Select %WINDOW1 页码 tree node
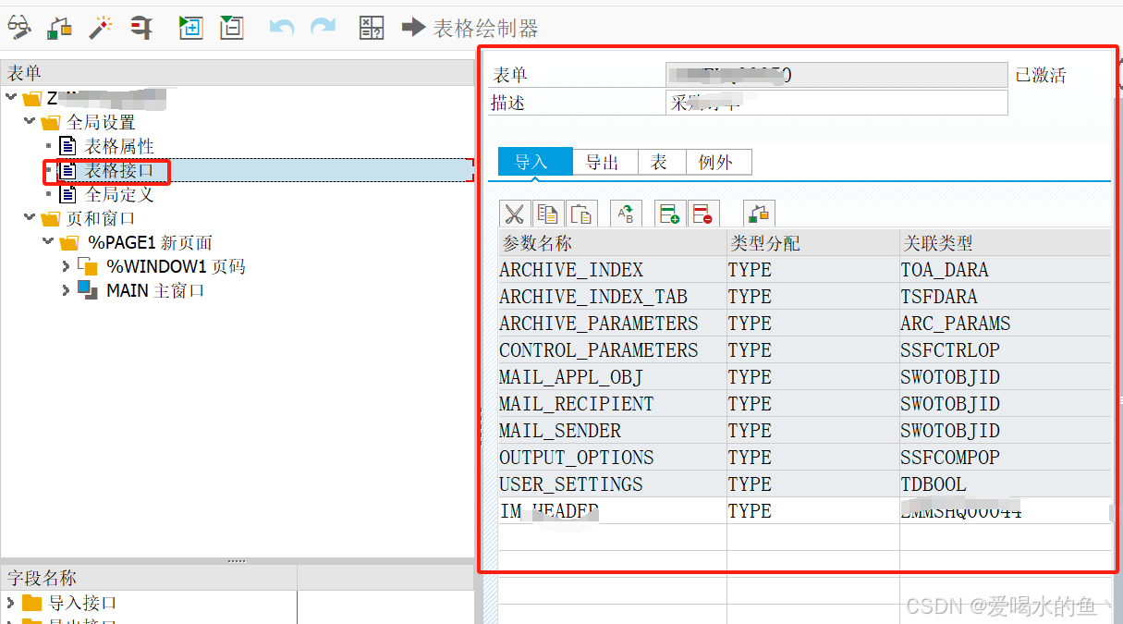The height and width of the screenshot is (624, 1123). [176, 266]
